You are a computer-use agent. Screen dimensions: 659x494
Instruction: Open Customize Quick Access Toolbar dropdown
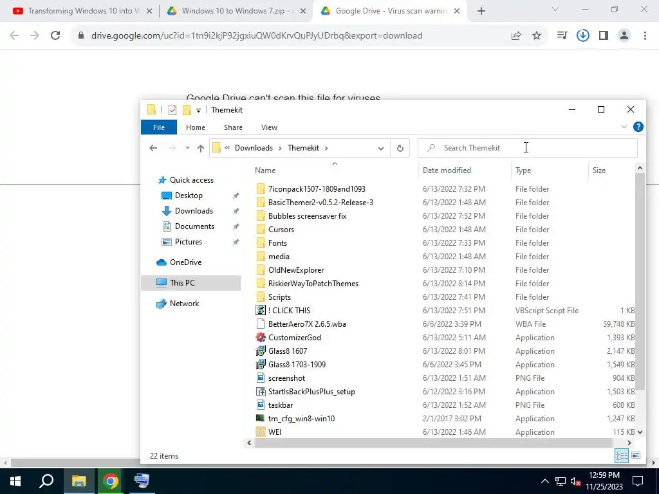[x=198, y=110]
